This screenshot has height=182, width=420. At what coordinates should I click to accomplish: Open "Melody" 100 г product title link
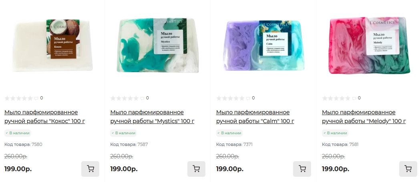364,117
